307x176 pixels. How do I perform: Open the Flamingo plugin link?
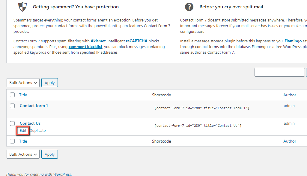(293, 41)
